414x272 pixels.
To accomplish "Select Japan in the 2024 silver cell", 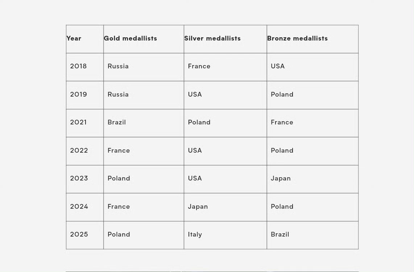I will [198, 207].
